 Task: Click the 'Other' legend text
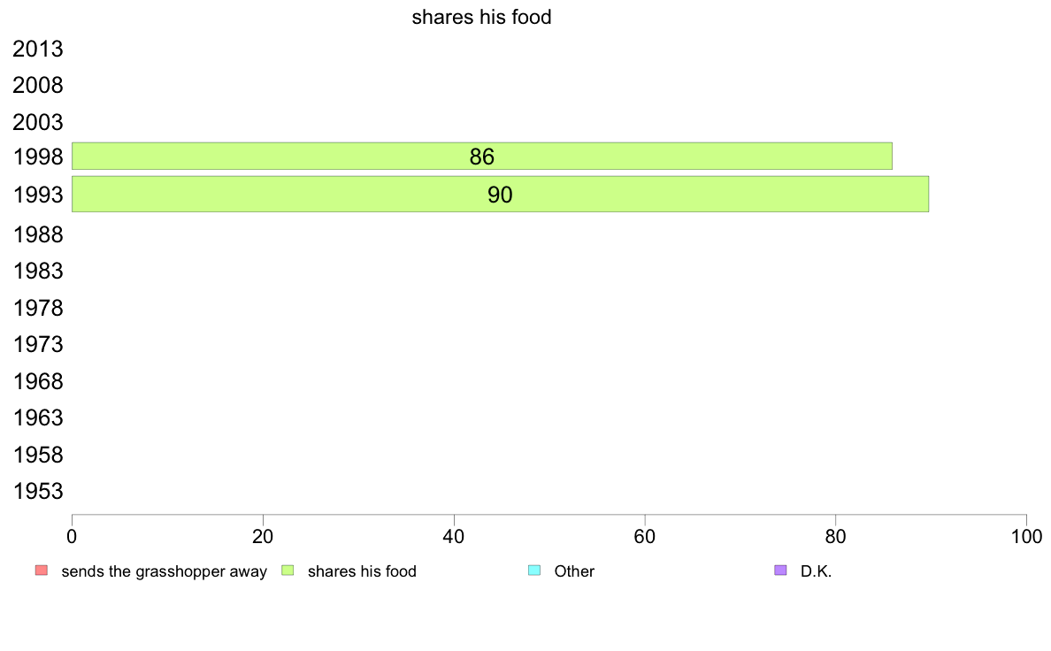(574, 571)
